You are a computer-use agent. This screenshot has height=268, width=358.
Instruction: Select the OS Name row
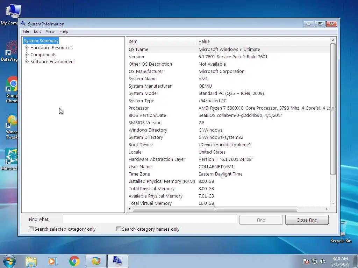tap(228, 49)
